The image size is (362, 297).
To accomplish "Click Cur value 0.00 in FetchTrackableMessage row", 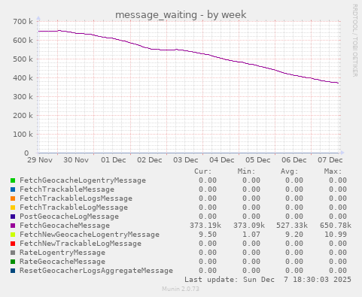I will 208,189.
